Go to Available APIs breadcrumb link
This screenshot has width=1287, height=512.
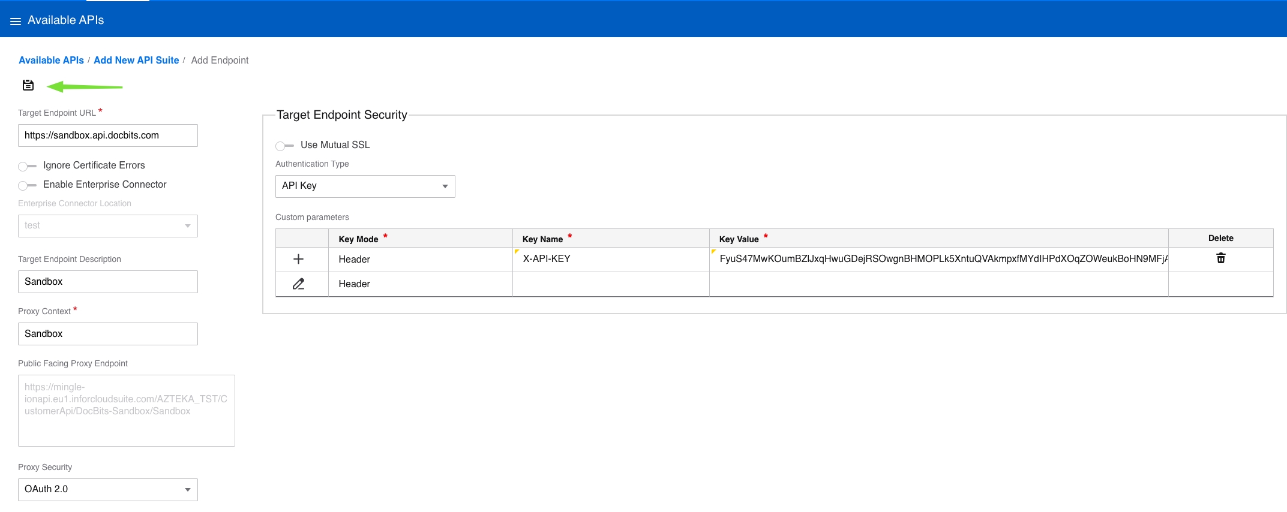coord(51,61)
